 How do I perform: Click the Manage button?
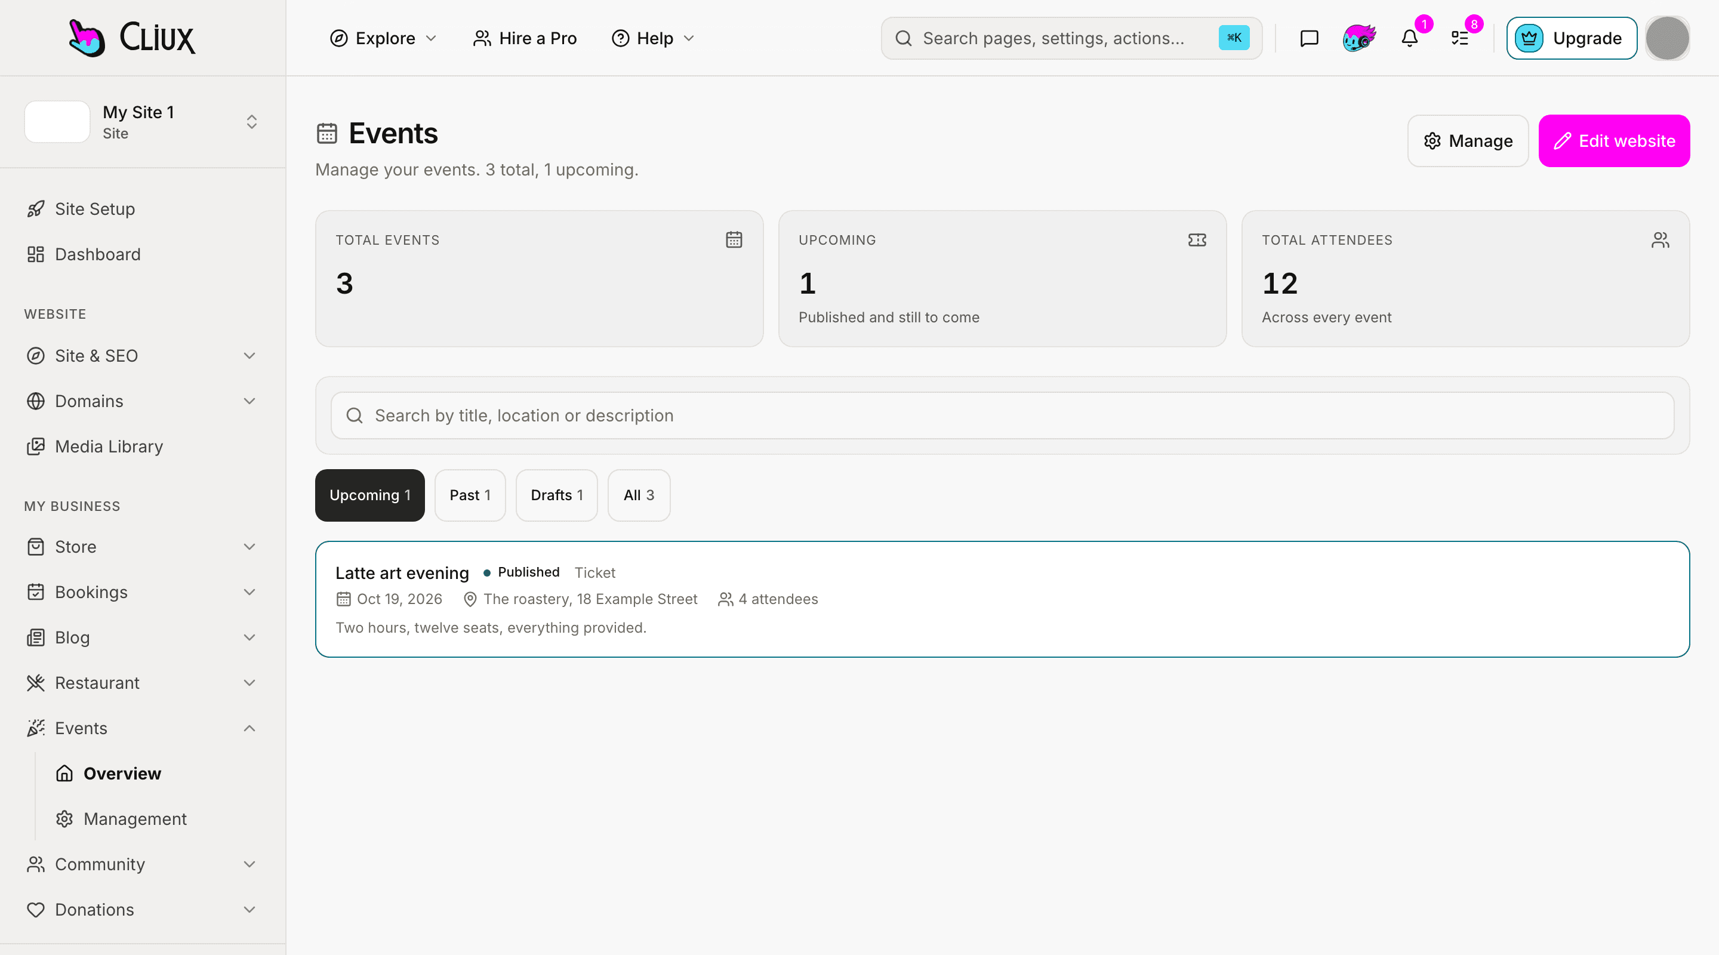1468,141
